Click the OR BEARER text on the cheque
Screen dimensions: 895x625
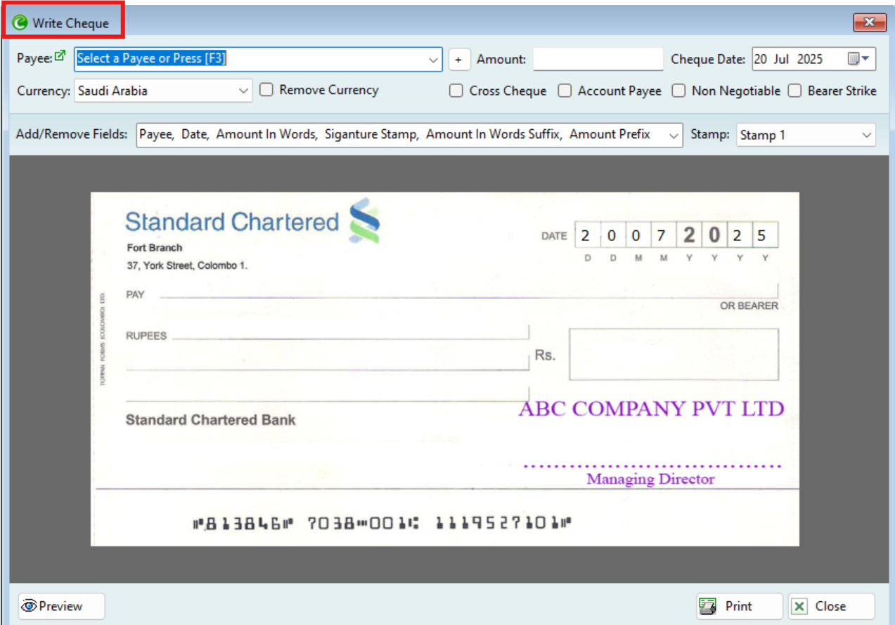point(749,306)
